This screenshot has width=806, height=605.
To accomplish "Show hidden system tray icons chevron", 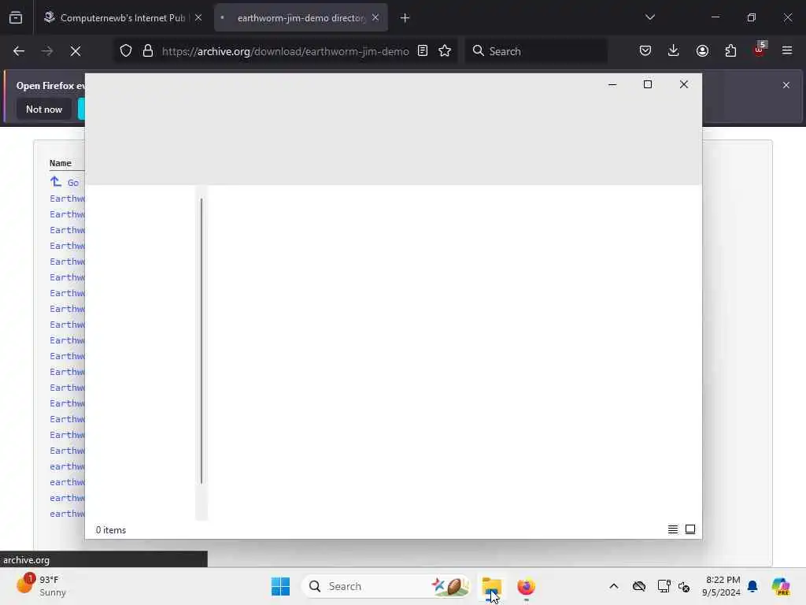I will click(x=614, y=586).
